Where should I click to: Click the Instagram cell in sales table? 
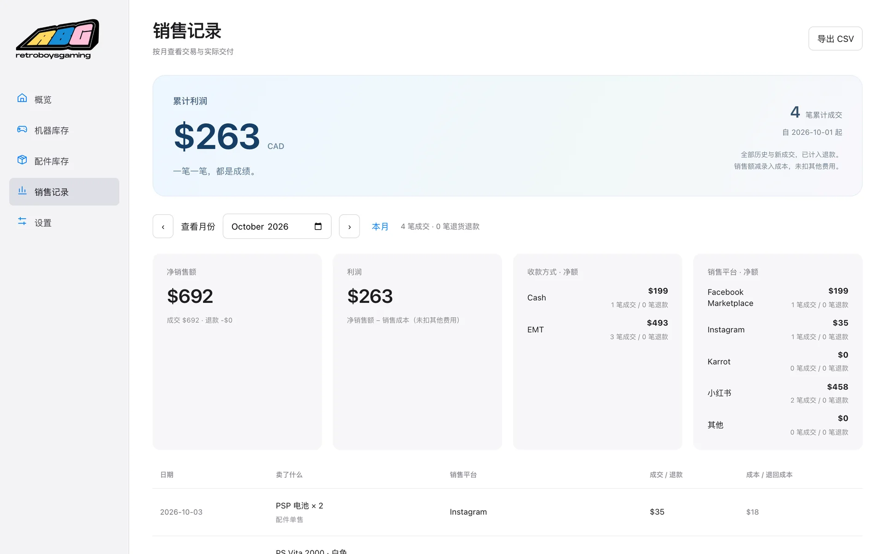(468, 512)
